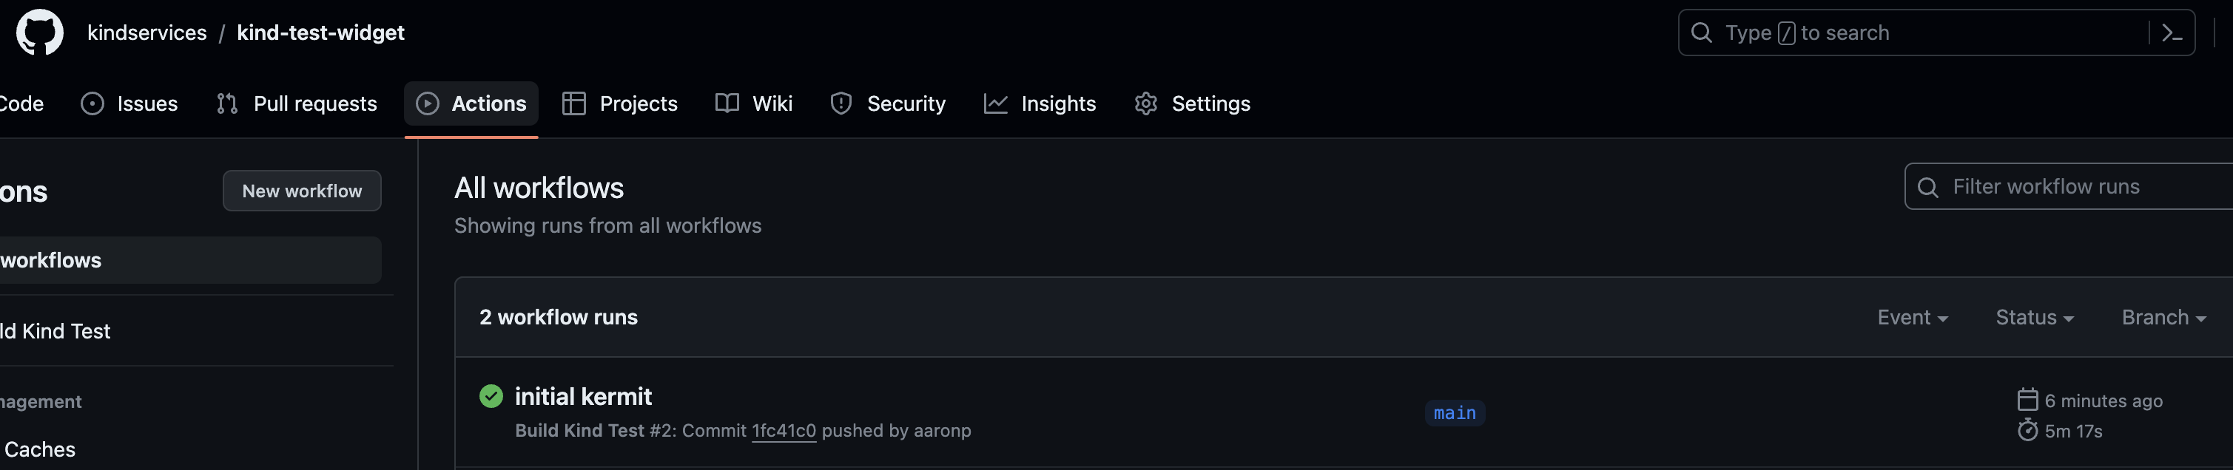The width and height of the screenshot is (2233, 470).
Task: Open the Branch filter dropdown
Action: point(2163,318)
